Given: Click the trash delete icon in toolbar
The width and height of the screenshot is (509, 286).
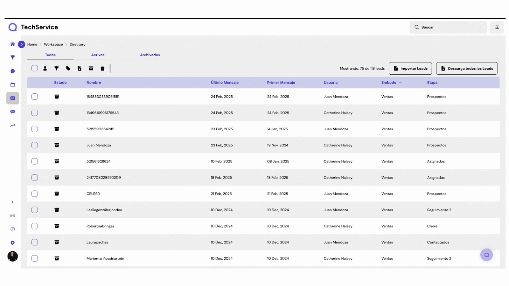Looking at the screenshot, I should pyautogui.click(x=102, y=68).
